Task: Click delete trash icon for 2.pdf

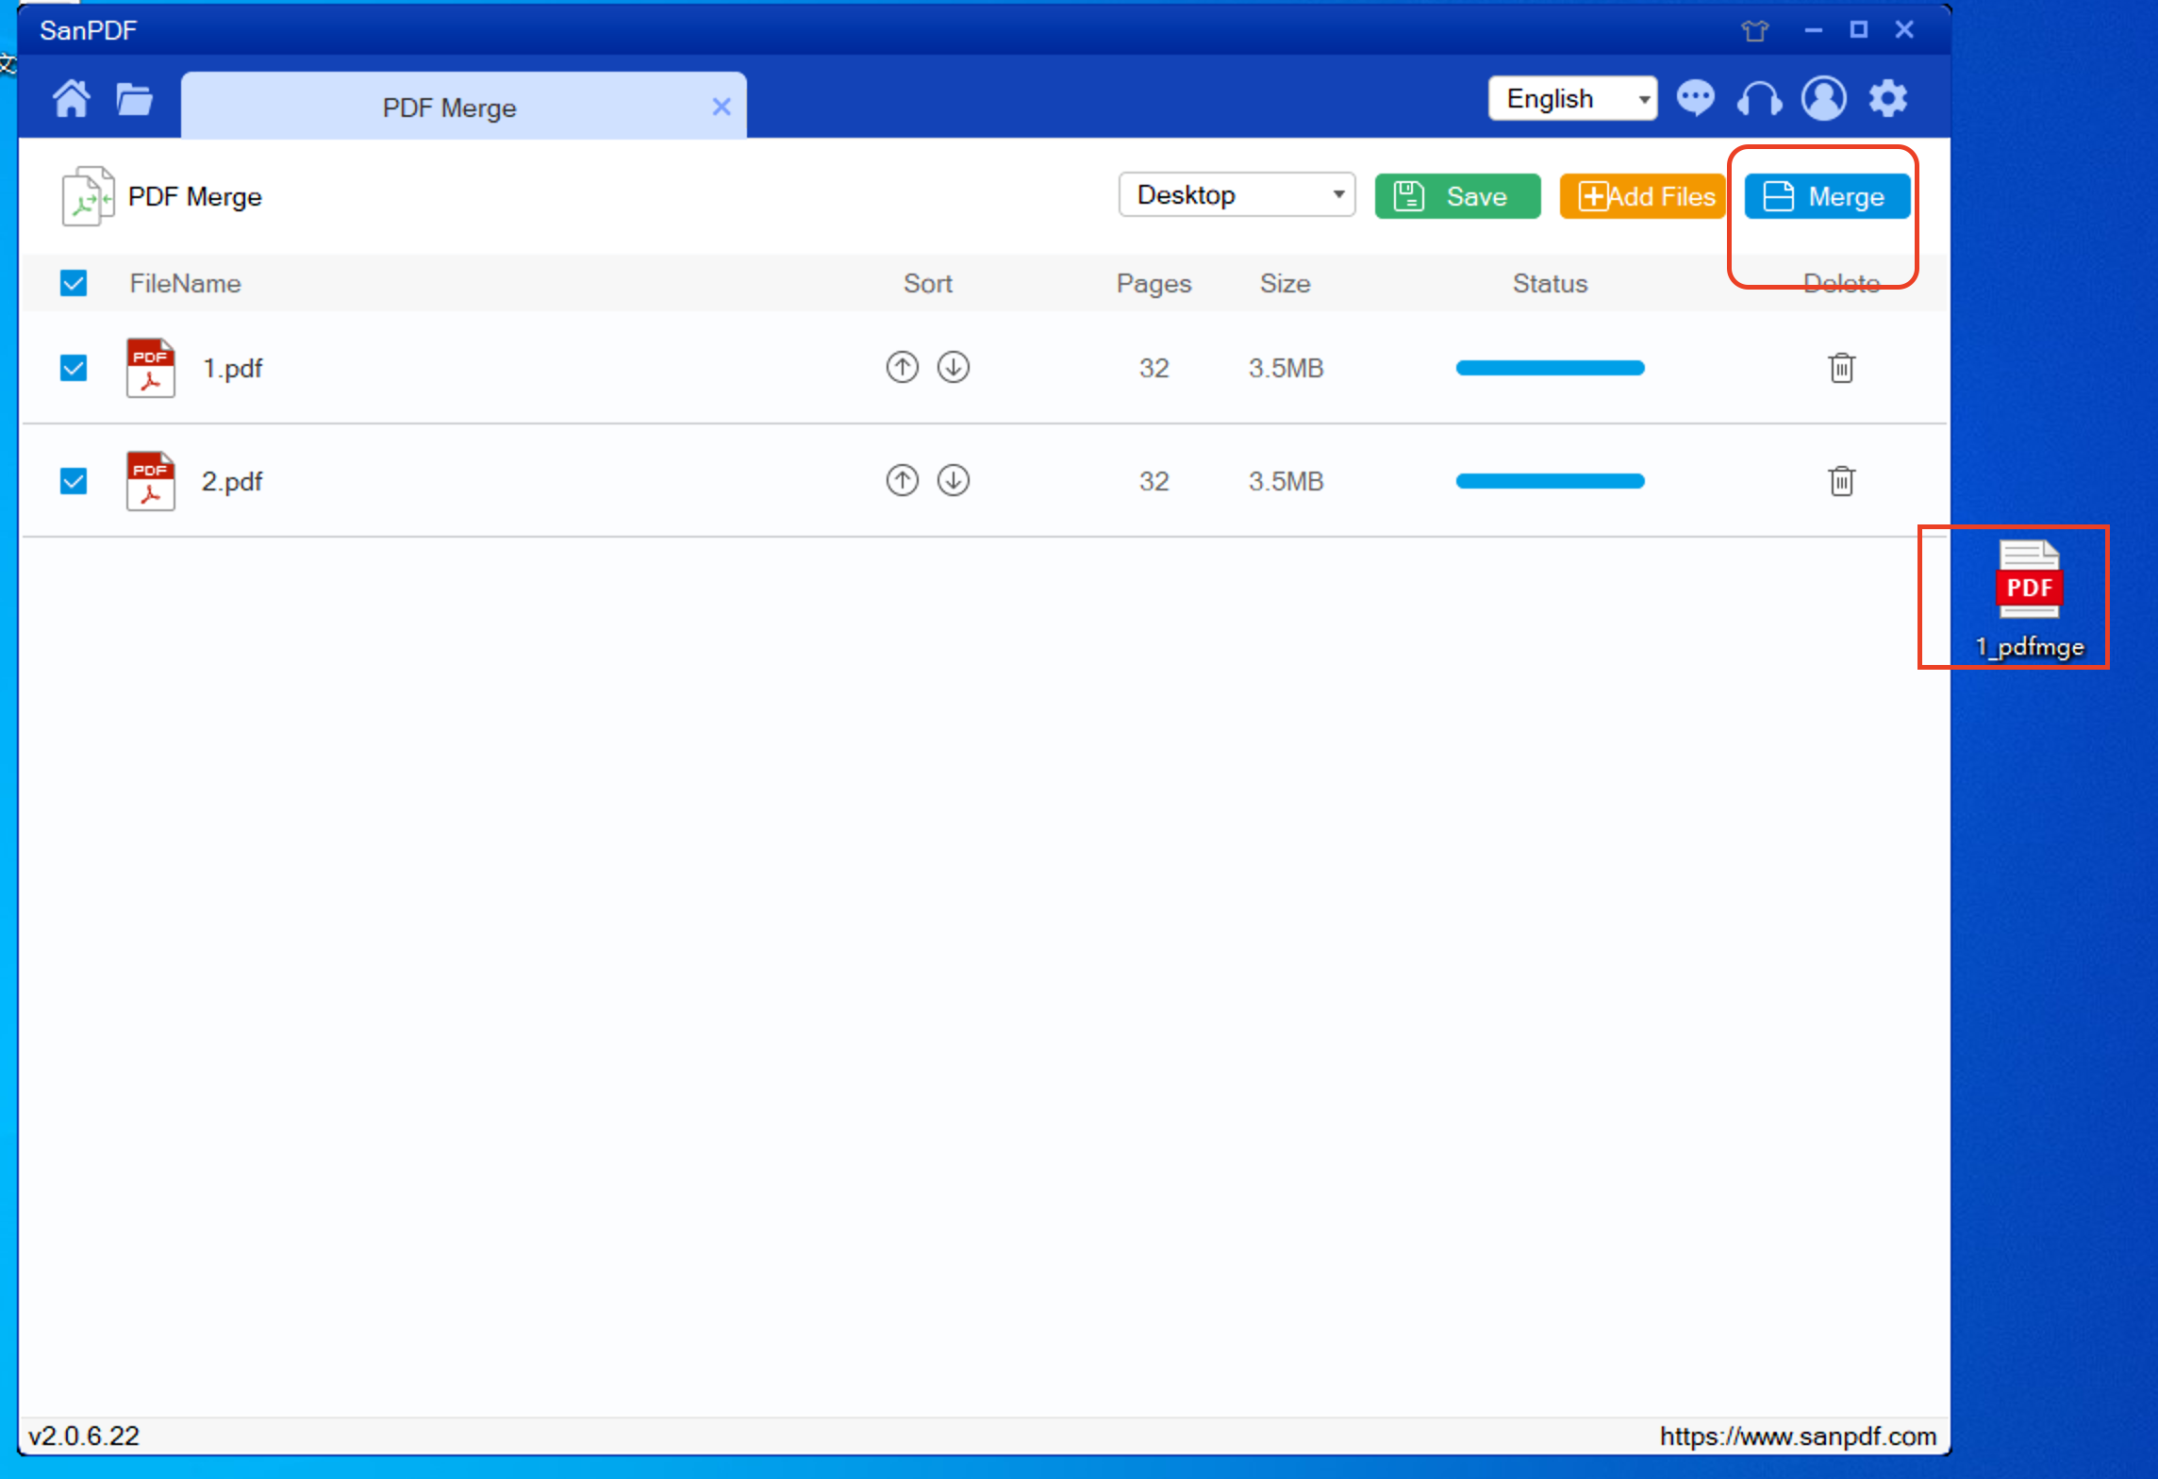Action: (1841, 480)
